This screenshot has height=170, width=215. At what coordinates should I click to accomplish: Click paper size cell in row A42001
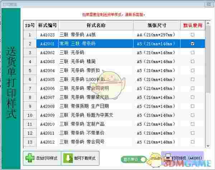pyautogui.click(x=156, y=44)
